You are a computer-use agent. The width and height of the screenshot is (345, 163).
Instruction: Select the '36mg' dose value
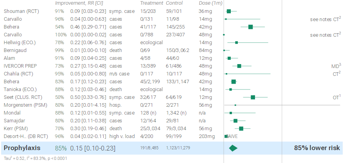click(205, 11)
